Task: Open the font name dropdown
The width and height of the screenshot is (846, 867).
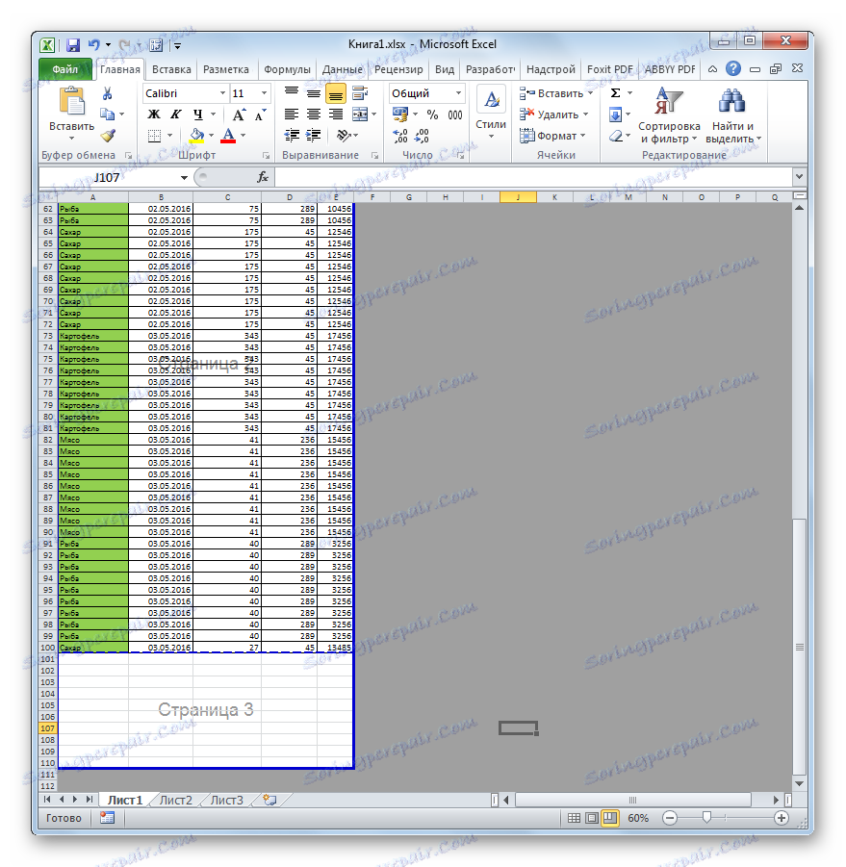Action: (x=223, y=93)
